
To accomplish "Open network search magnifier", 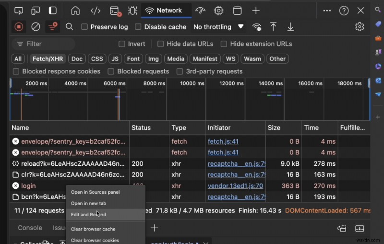I will (x=70, y=27).
